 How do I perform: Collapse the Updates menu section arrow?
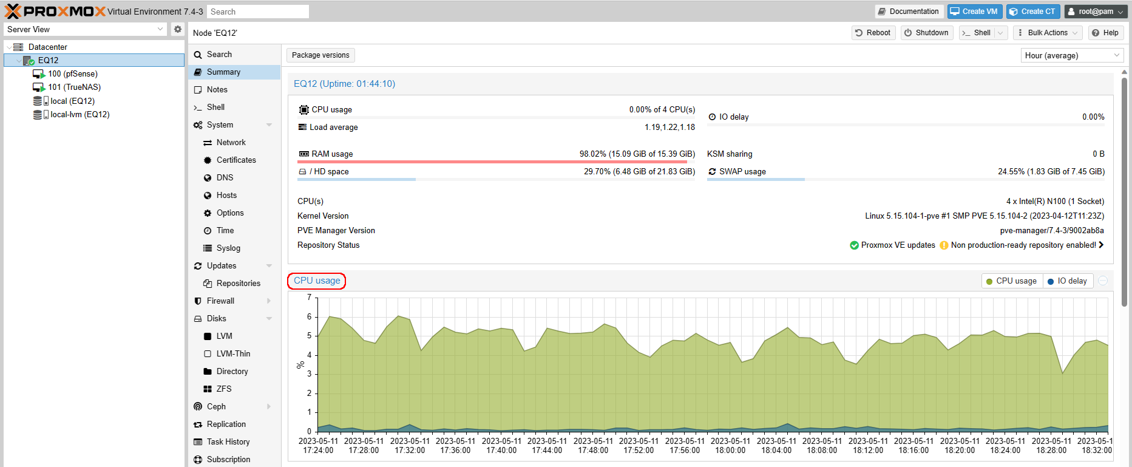click(269, 266)
